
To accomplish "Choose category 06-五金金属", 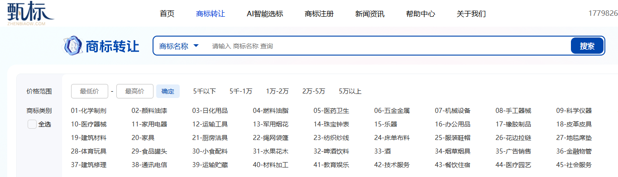I will tap(392, 111).
